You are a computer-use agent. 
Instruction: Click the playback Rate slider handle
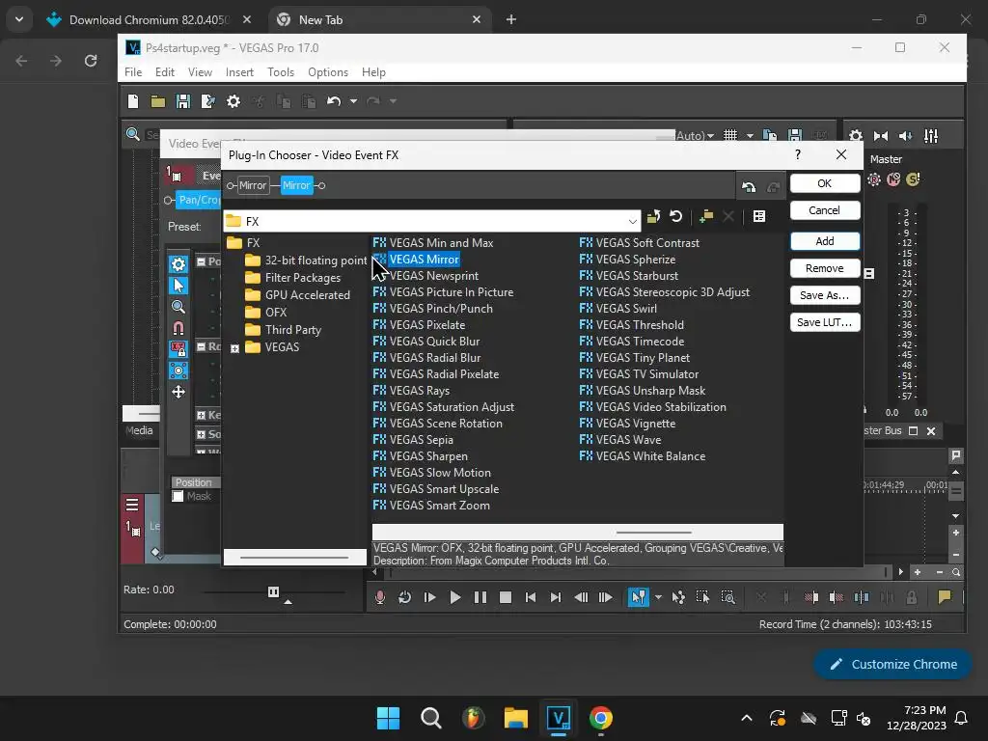pos(273,591)
